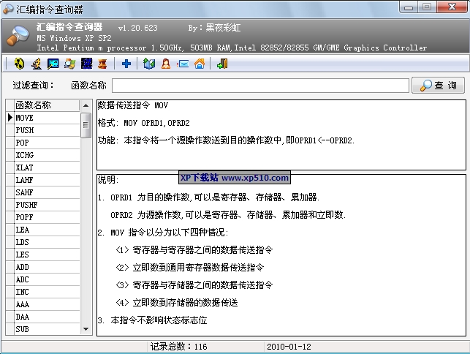Click the envelope mail toolbar icon

pyautogui.click(x=183, y=64)
